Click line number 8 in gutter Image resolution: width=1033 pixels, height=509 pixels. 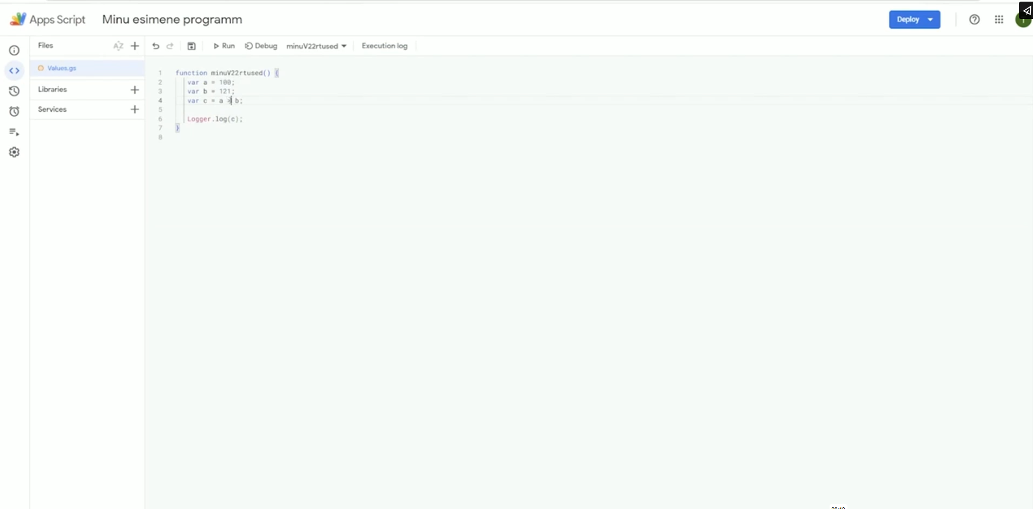160,138
